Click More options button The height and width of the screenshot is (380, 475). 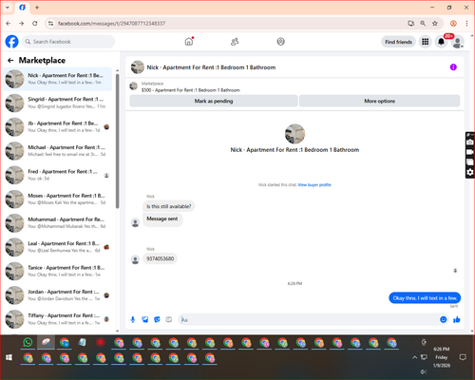[379, 101]
